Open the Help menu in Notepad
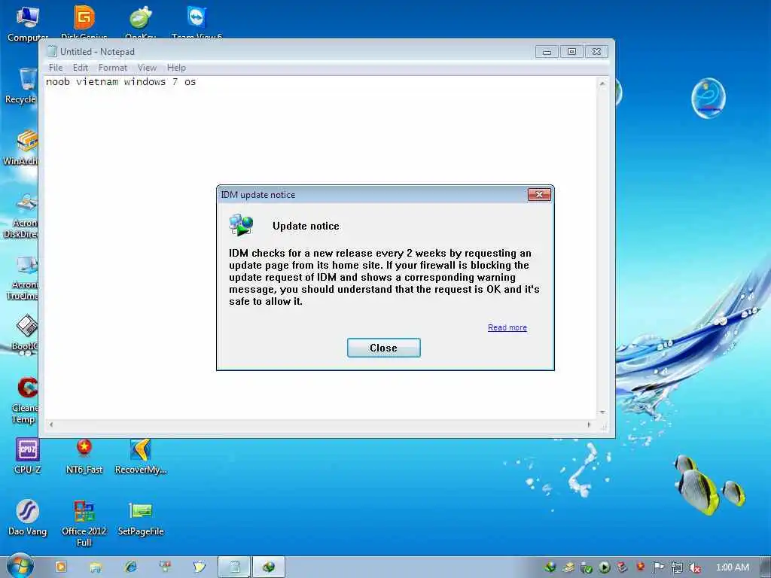The width and height of the screenshot is (771, 578). click(x=176, y=67)
